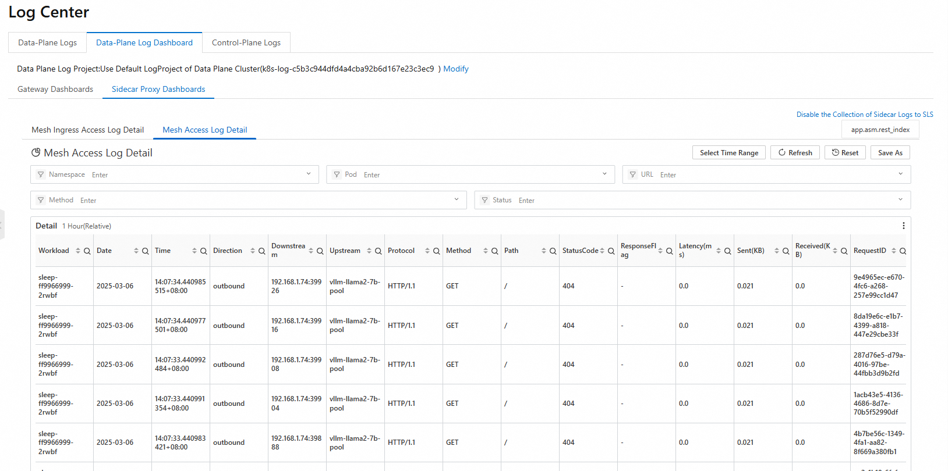
Task: Open the Method filter dropdown
Action: point(457,199)
